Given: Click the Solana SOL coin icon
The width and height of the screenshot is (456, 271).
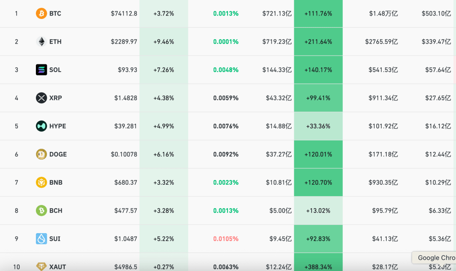Looking at the screenshot, I should coord(41,70).
